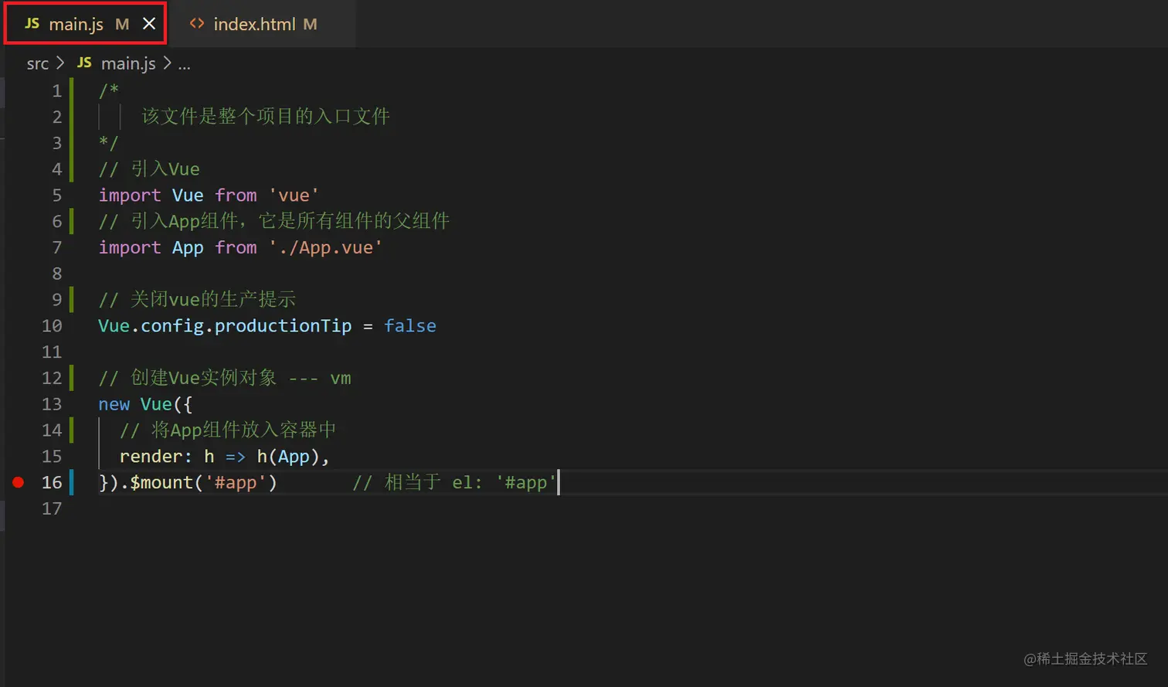Open the src breadcrumb dropdown

click(x=37, y=63)
